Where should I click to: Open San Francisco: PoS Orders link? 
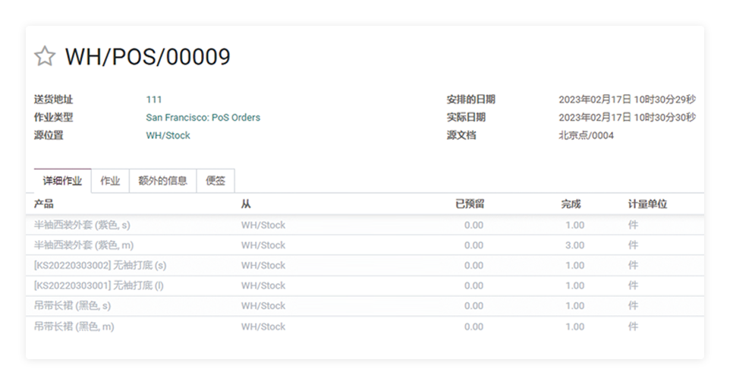[x=203, y=118]
